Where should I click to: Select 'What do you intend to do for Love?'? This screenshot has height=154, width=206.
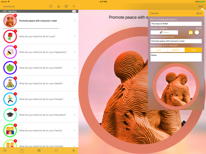(x=37, y=36)
